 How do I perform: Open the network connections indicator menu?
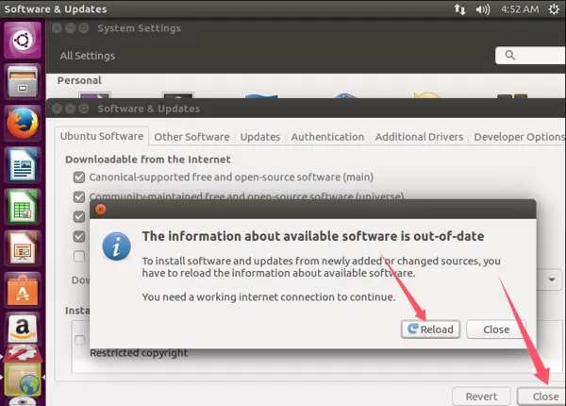[459, 9]
